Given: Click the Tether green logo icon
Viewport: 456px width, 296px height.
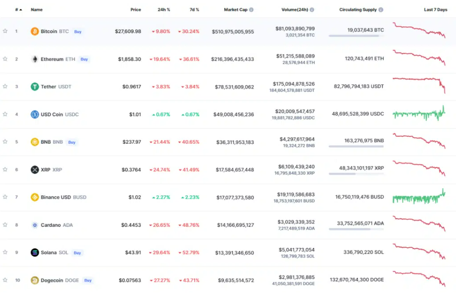Looking at the screenshot, I should [x=35, y=86].
